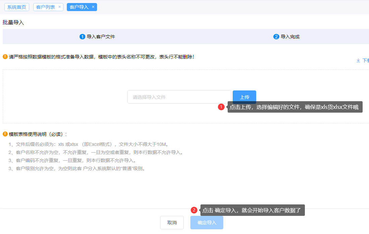Viewport: 369px width, 234px height.
Task: Click the 确定导入 confirm import button
Action: point(206,223)
